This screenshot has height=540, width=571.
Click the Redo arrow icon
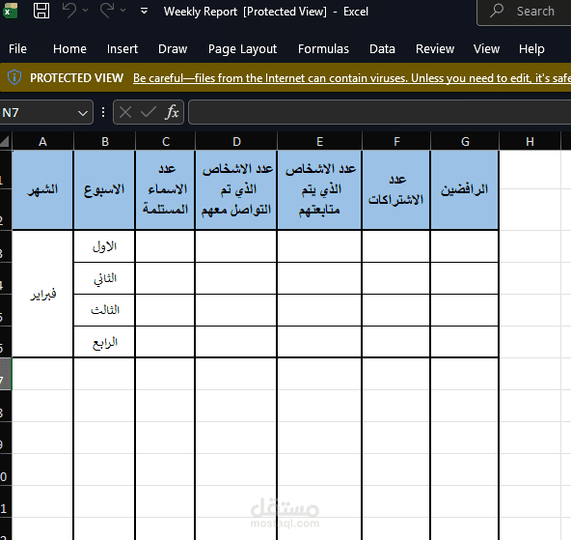107,11
